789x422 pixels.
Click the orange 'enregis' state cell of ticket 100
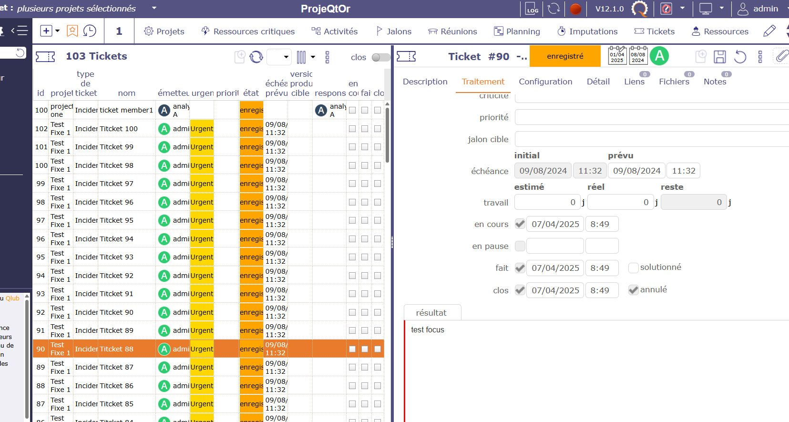251,110
